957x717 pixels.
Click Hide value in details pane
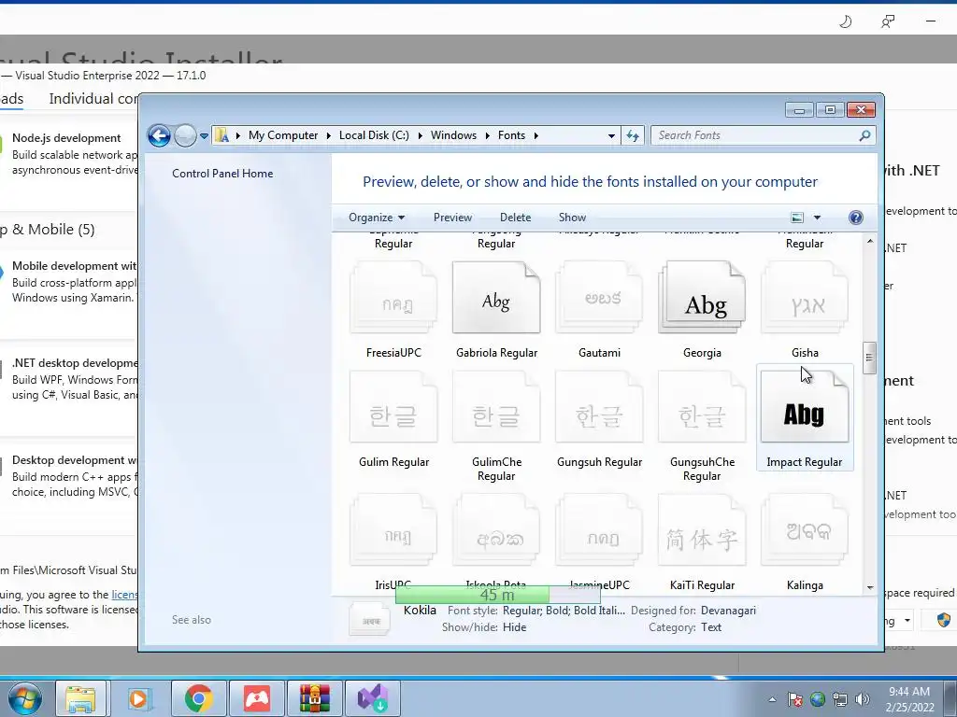514,627
